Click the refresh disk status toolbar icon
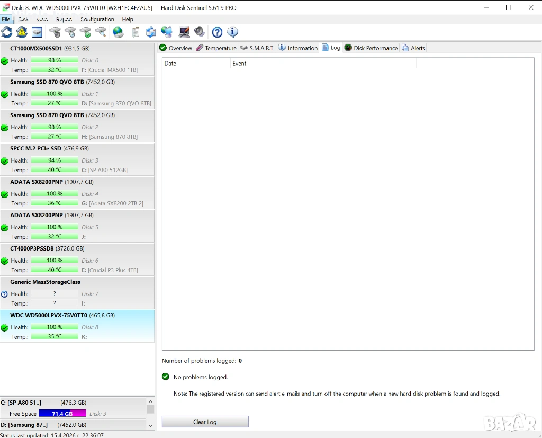 click(6, 32)
